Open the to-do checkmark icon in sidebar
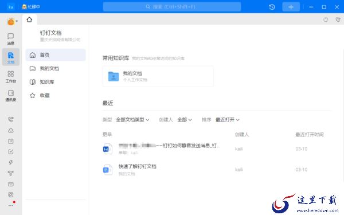The image size is (344, 215). pos(11,151)
